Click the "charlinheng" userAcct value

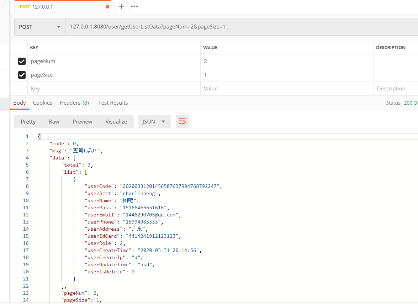coord(139,194)
